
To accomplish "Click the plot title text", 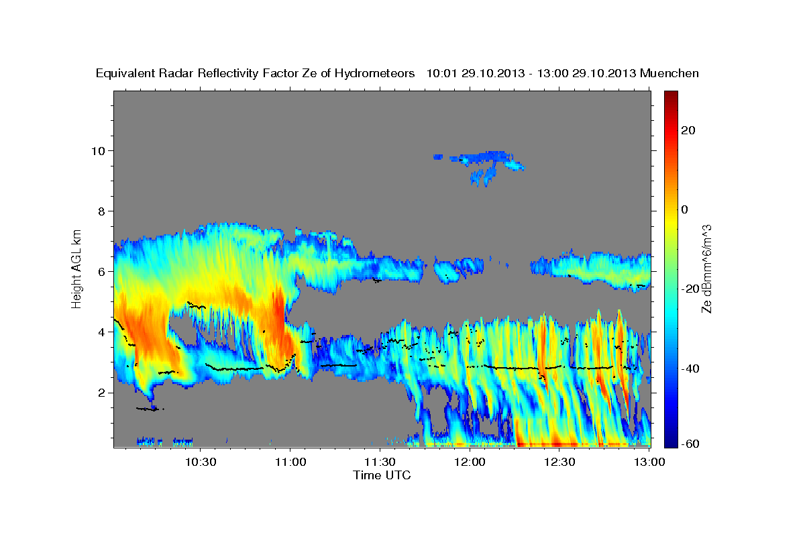I will tap(398, 73).
